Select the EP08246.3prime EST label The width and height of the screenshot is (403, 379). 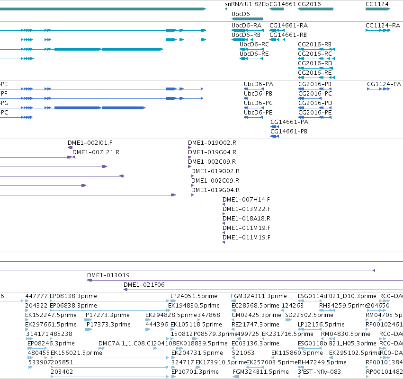51,344
